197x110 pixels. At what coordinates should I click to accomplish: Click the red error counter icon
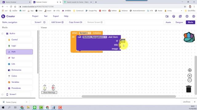point(53,88)
